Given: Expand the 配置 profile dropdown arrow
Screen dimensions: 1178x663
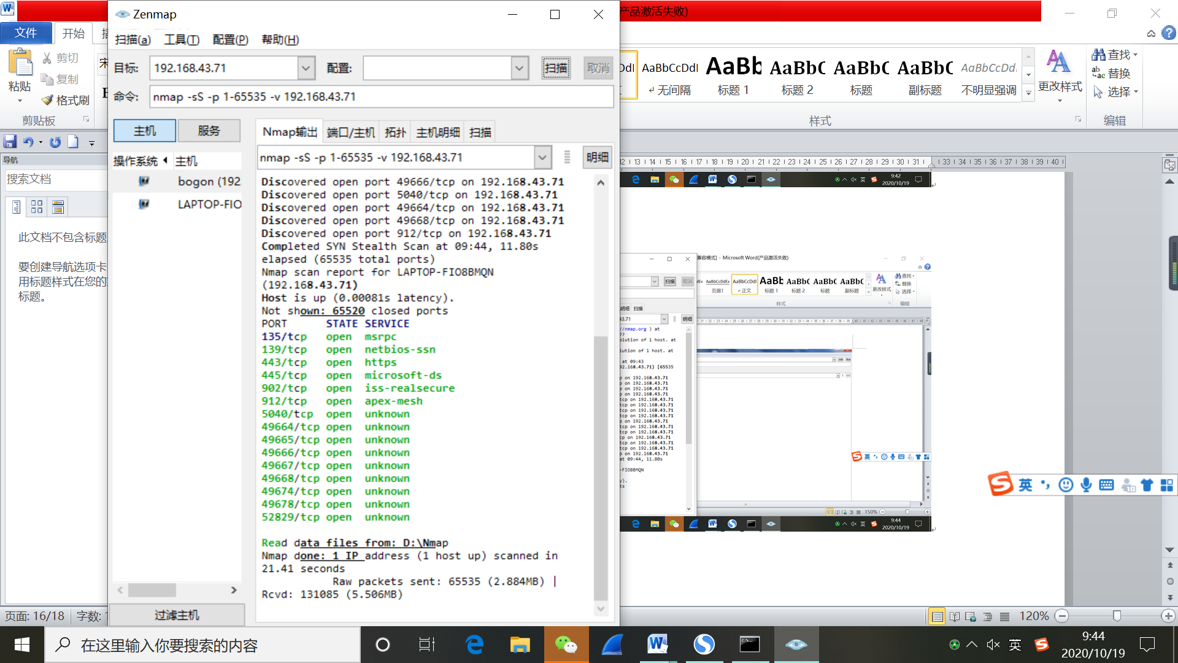Looking at the screenshot, I should [520, 68].
